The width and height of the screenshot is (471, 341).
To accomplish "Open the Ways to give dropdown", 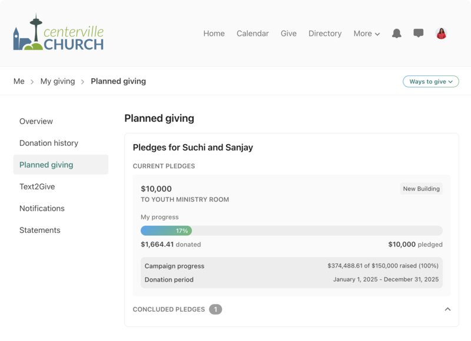I will 431,82.
